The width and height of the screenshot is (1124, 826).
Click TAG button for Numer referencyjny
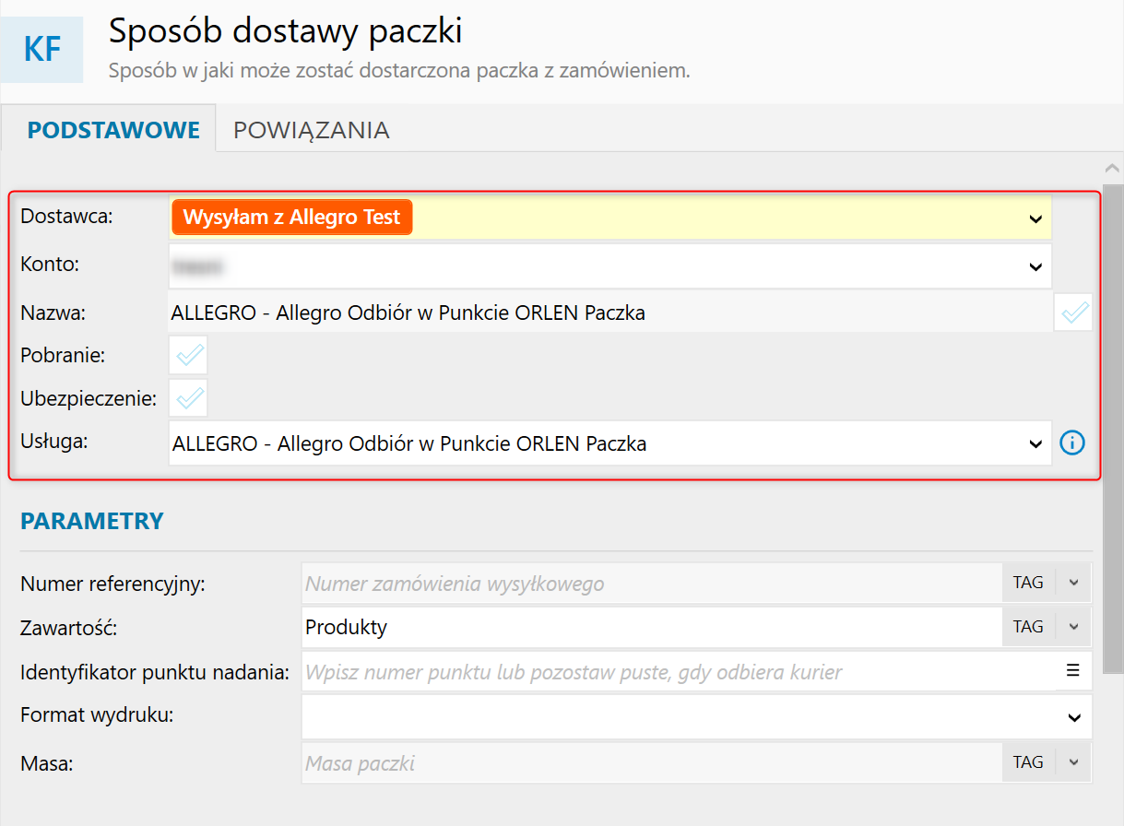coord(1029,583)
